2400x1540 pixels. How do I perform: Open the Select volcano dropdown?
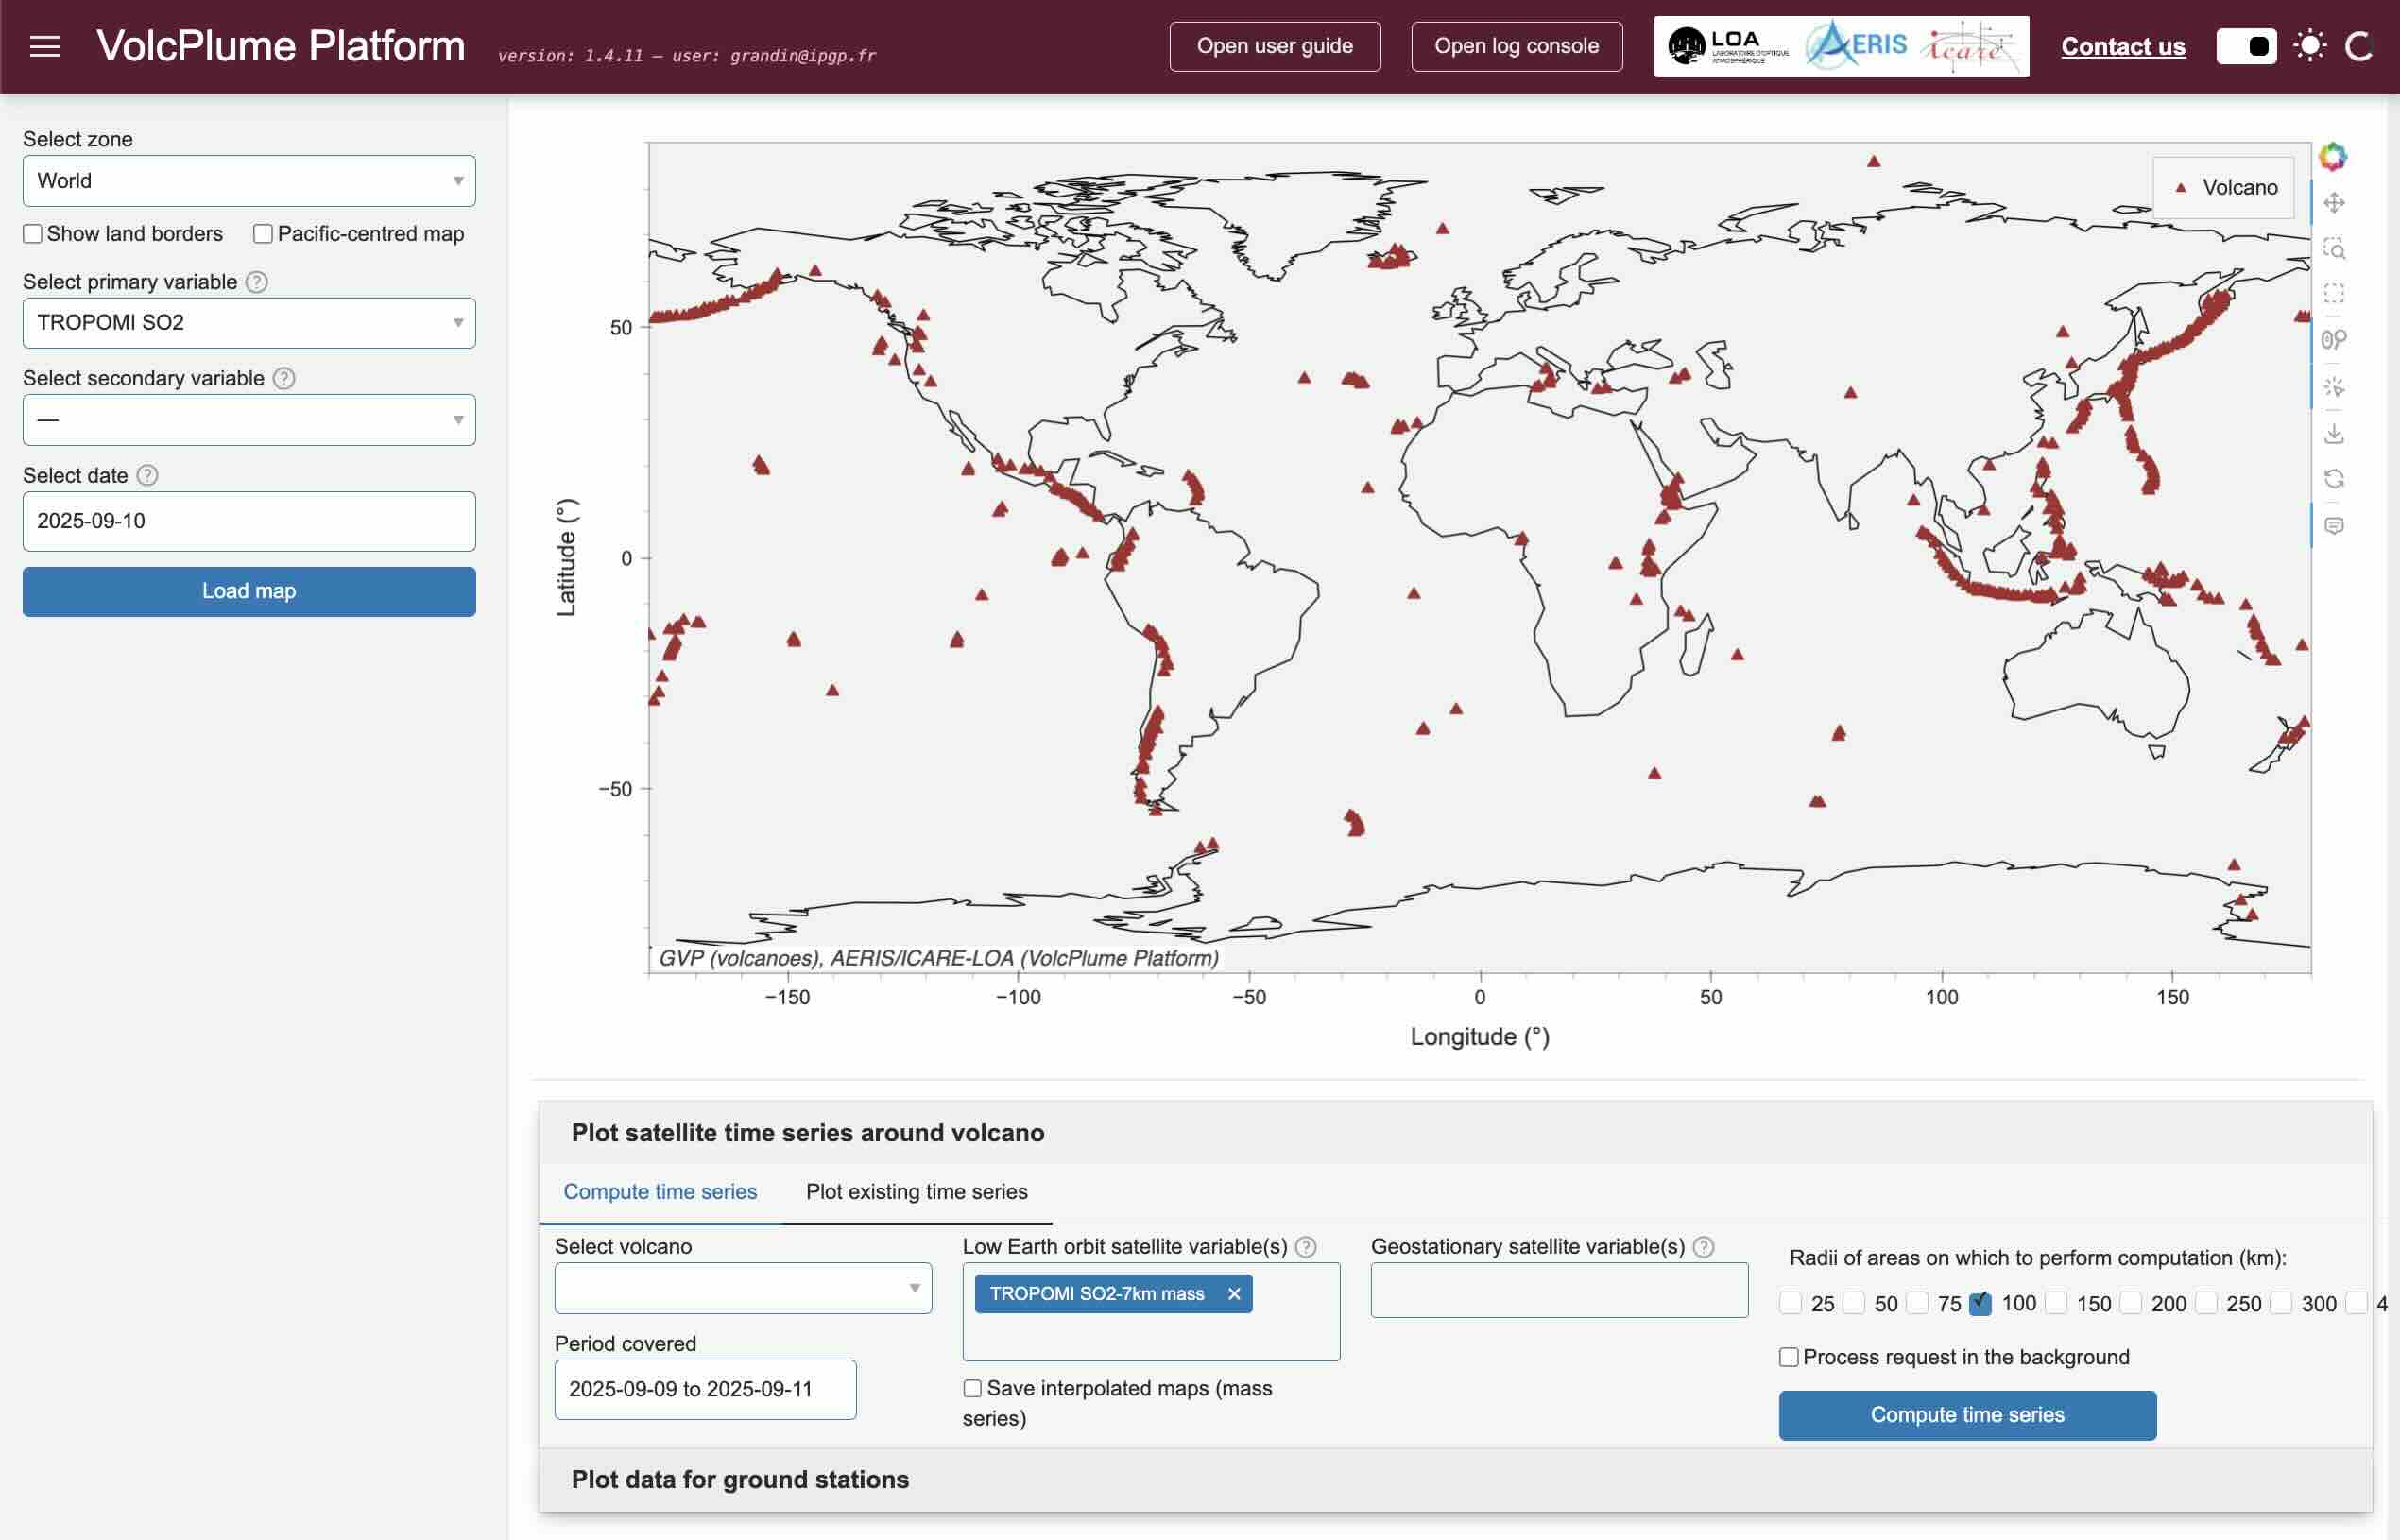coord(742,1288)
